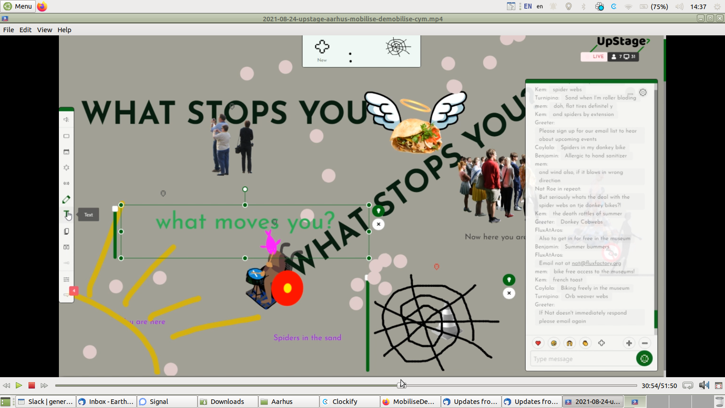Rewind the video with the backward button
The image size is (725, 408).
6,385
